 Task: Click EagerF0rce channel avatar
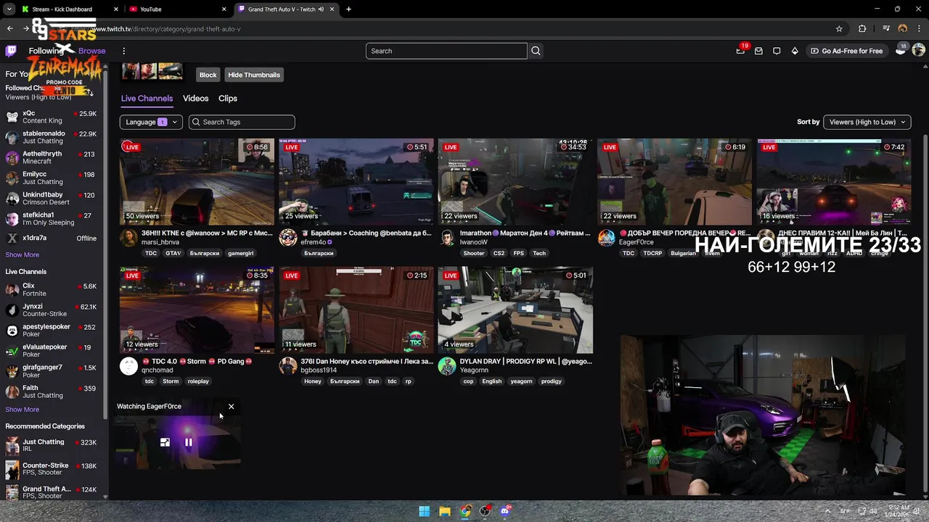point(606,238)
